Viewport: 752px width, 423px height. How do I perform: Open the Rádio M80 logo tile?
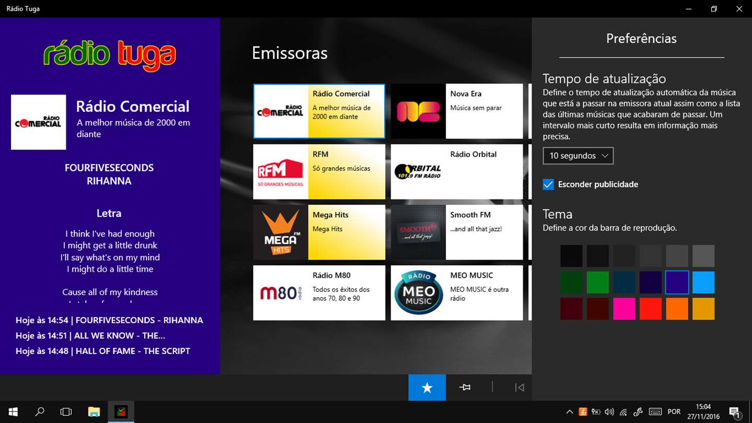[281, 293]
